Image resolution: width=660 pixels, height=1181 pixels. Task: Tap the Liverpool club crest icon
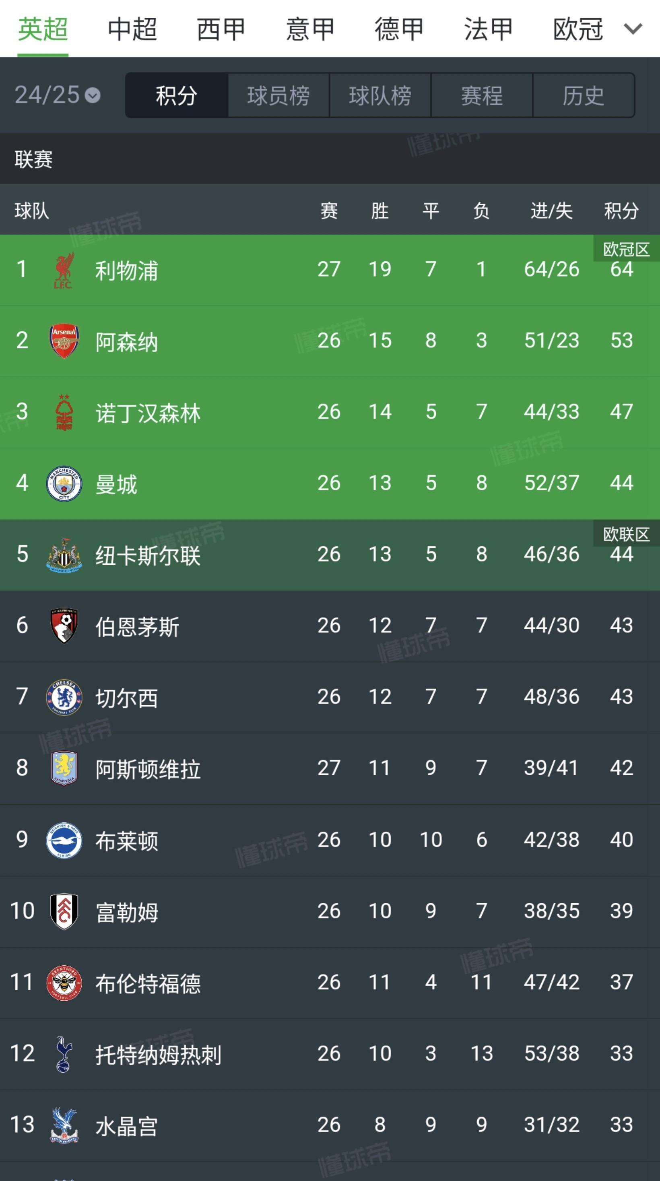[64, 270]
